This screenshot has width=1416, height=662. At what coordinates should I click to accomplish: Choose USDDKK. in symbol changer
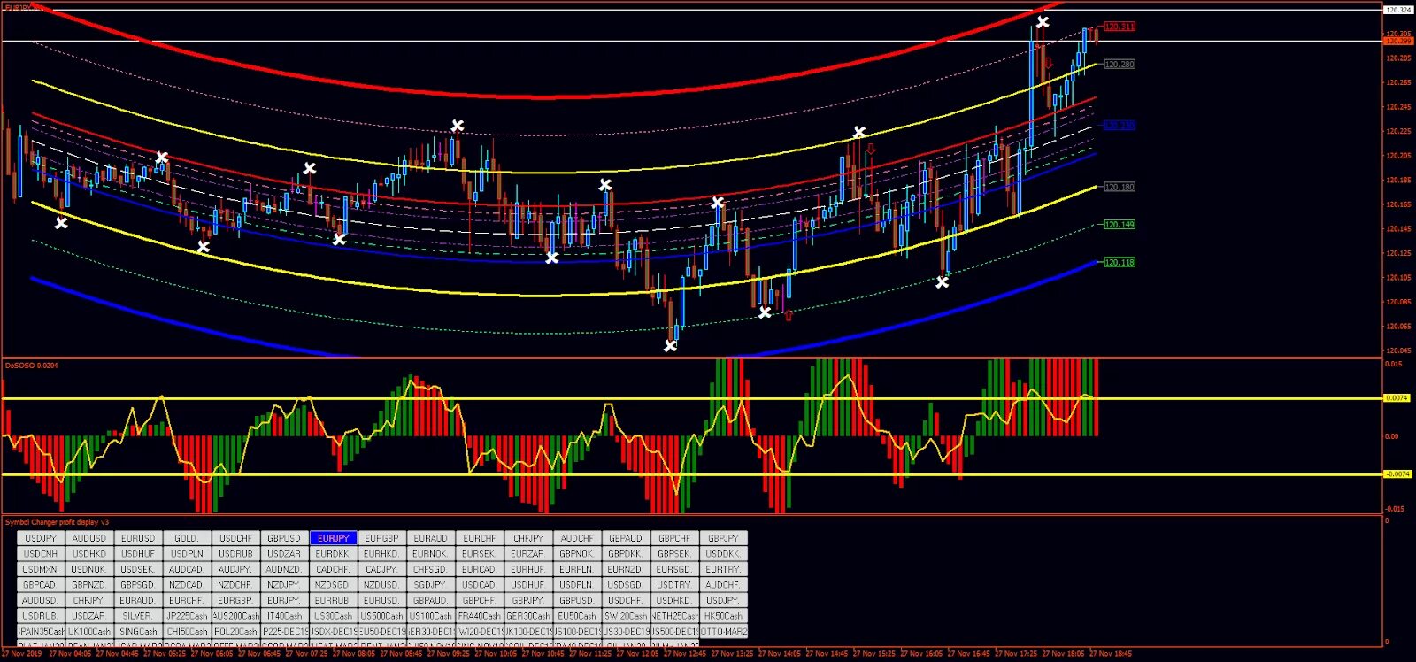[723, 554]
